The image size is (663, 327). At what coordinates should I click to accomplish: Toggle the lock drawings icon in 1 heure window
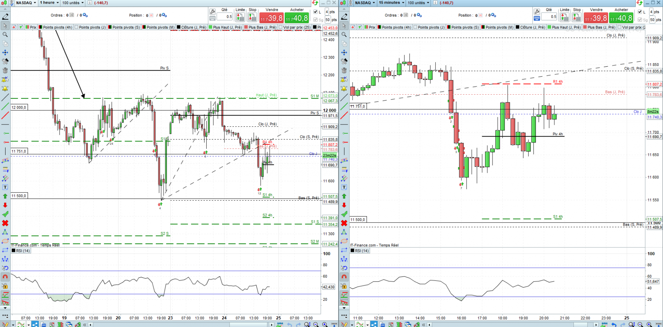click(5, 286)
